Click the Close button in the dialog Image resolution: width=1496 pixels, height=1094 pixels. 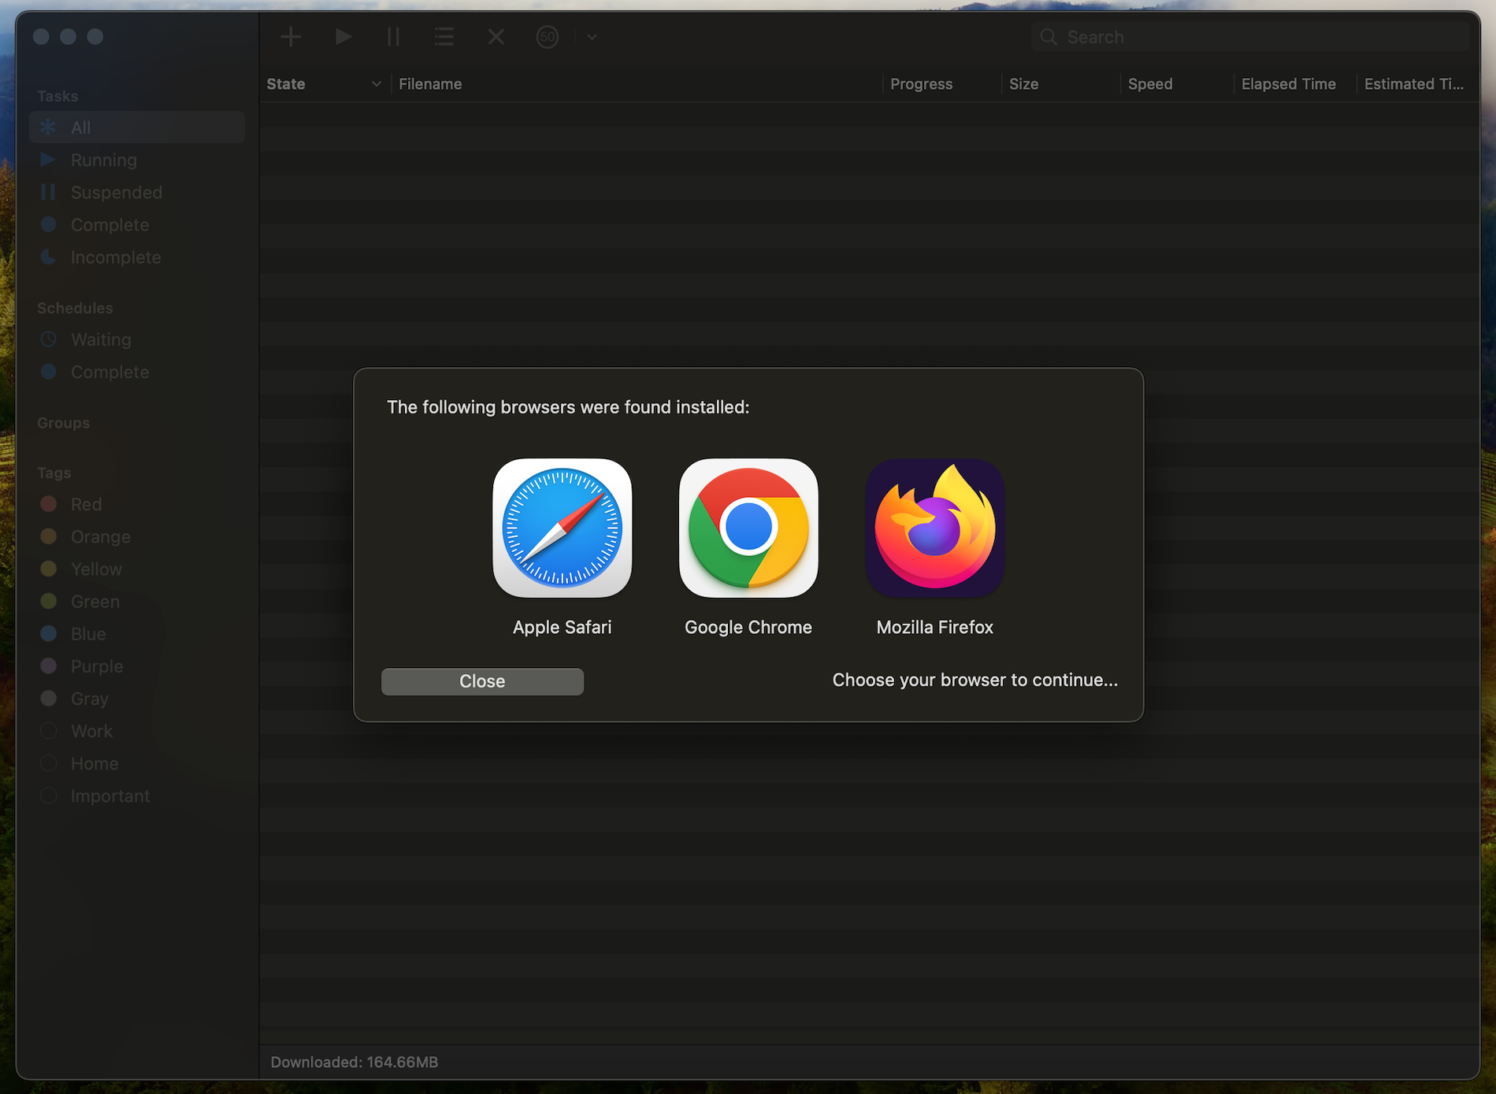click(x=482, y=681)
